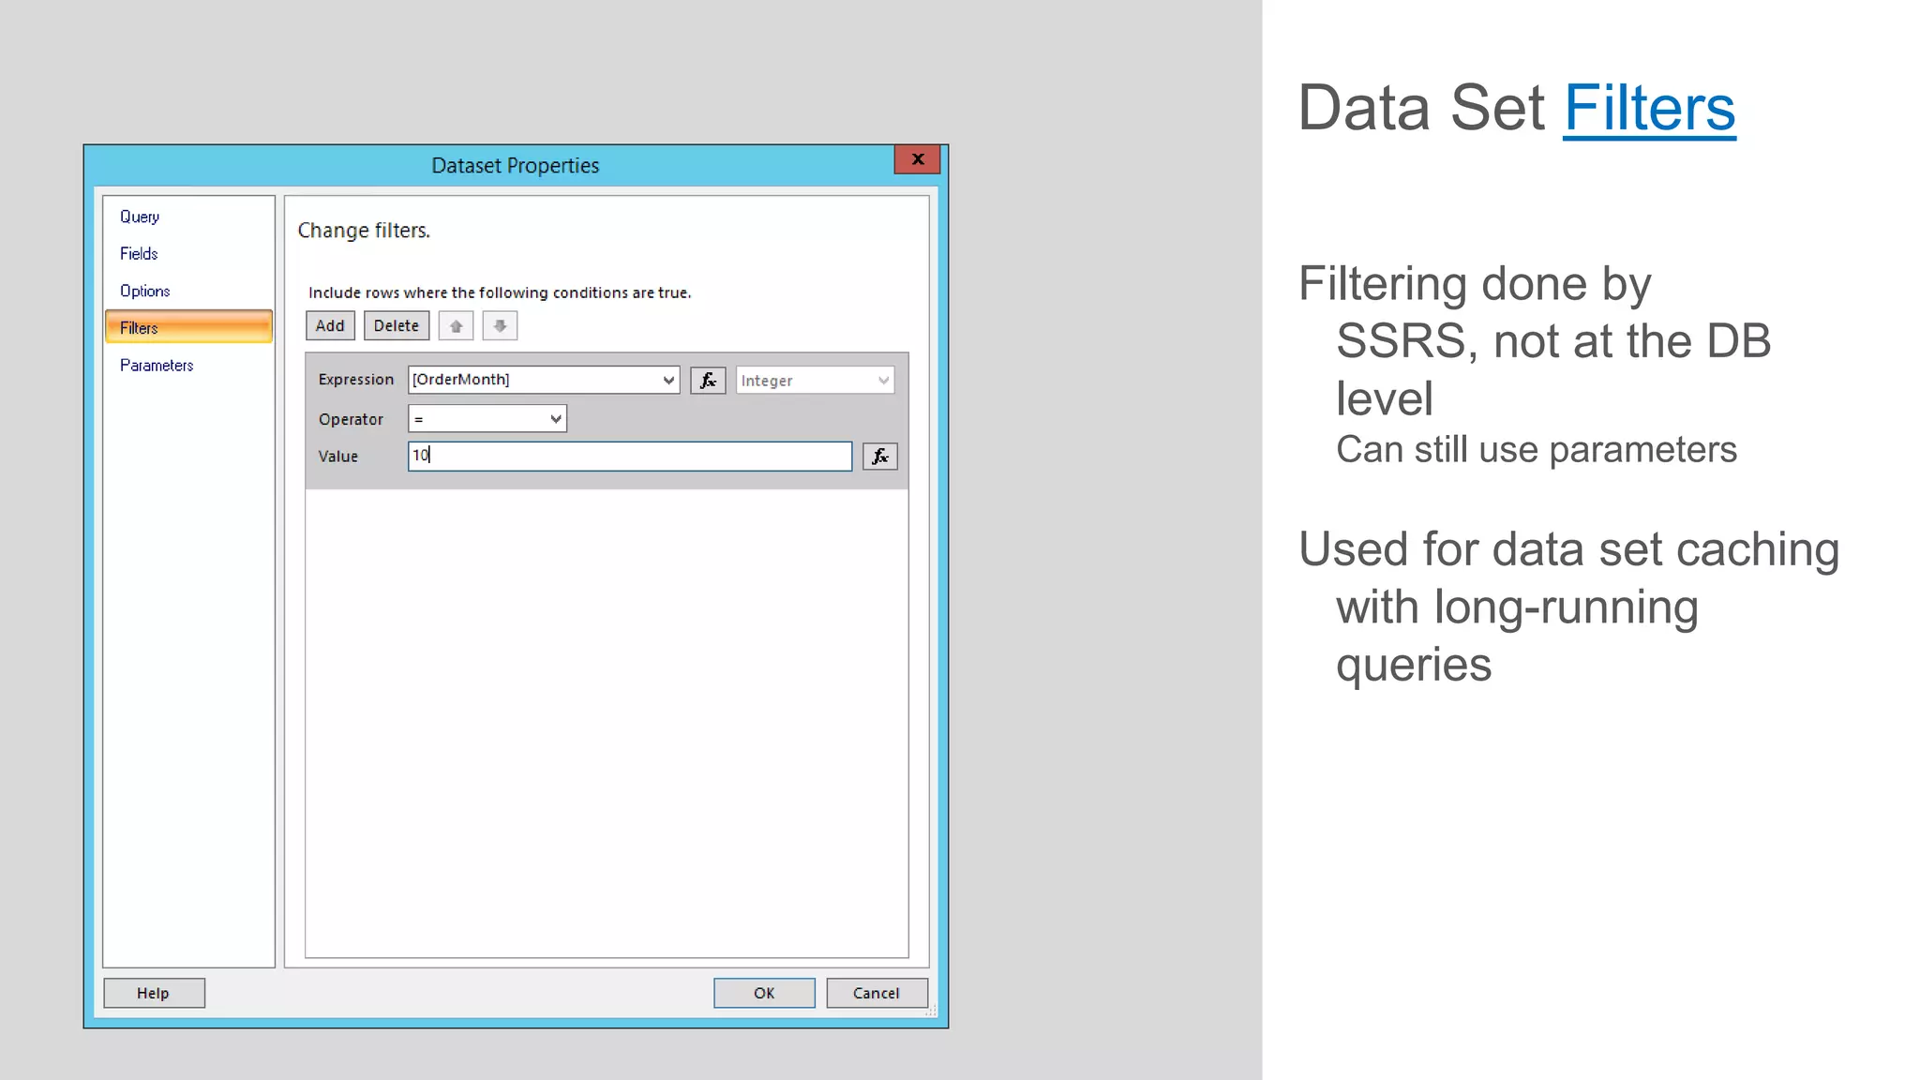Viewport: 1920px width, 1080px height.
Task: Click the 'Include rows where...' instruction text
Action: 500,292
